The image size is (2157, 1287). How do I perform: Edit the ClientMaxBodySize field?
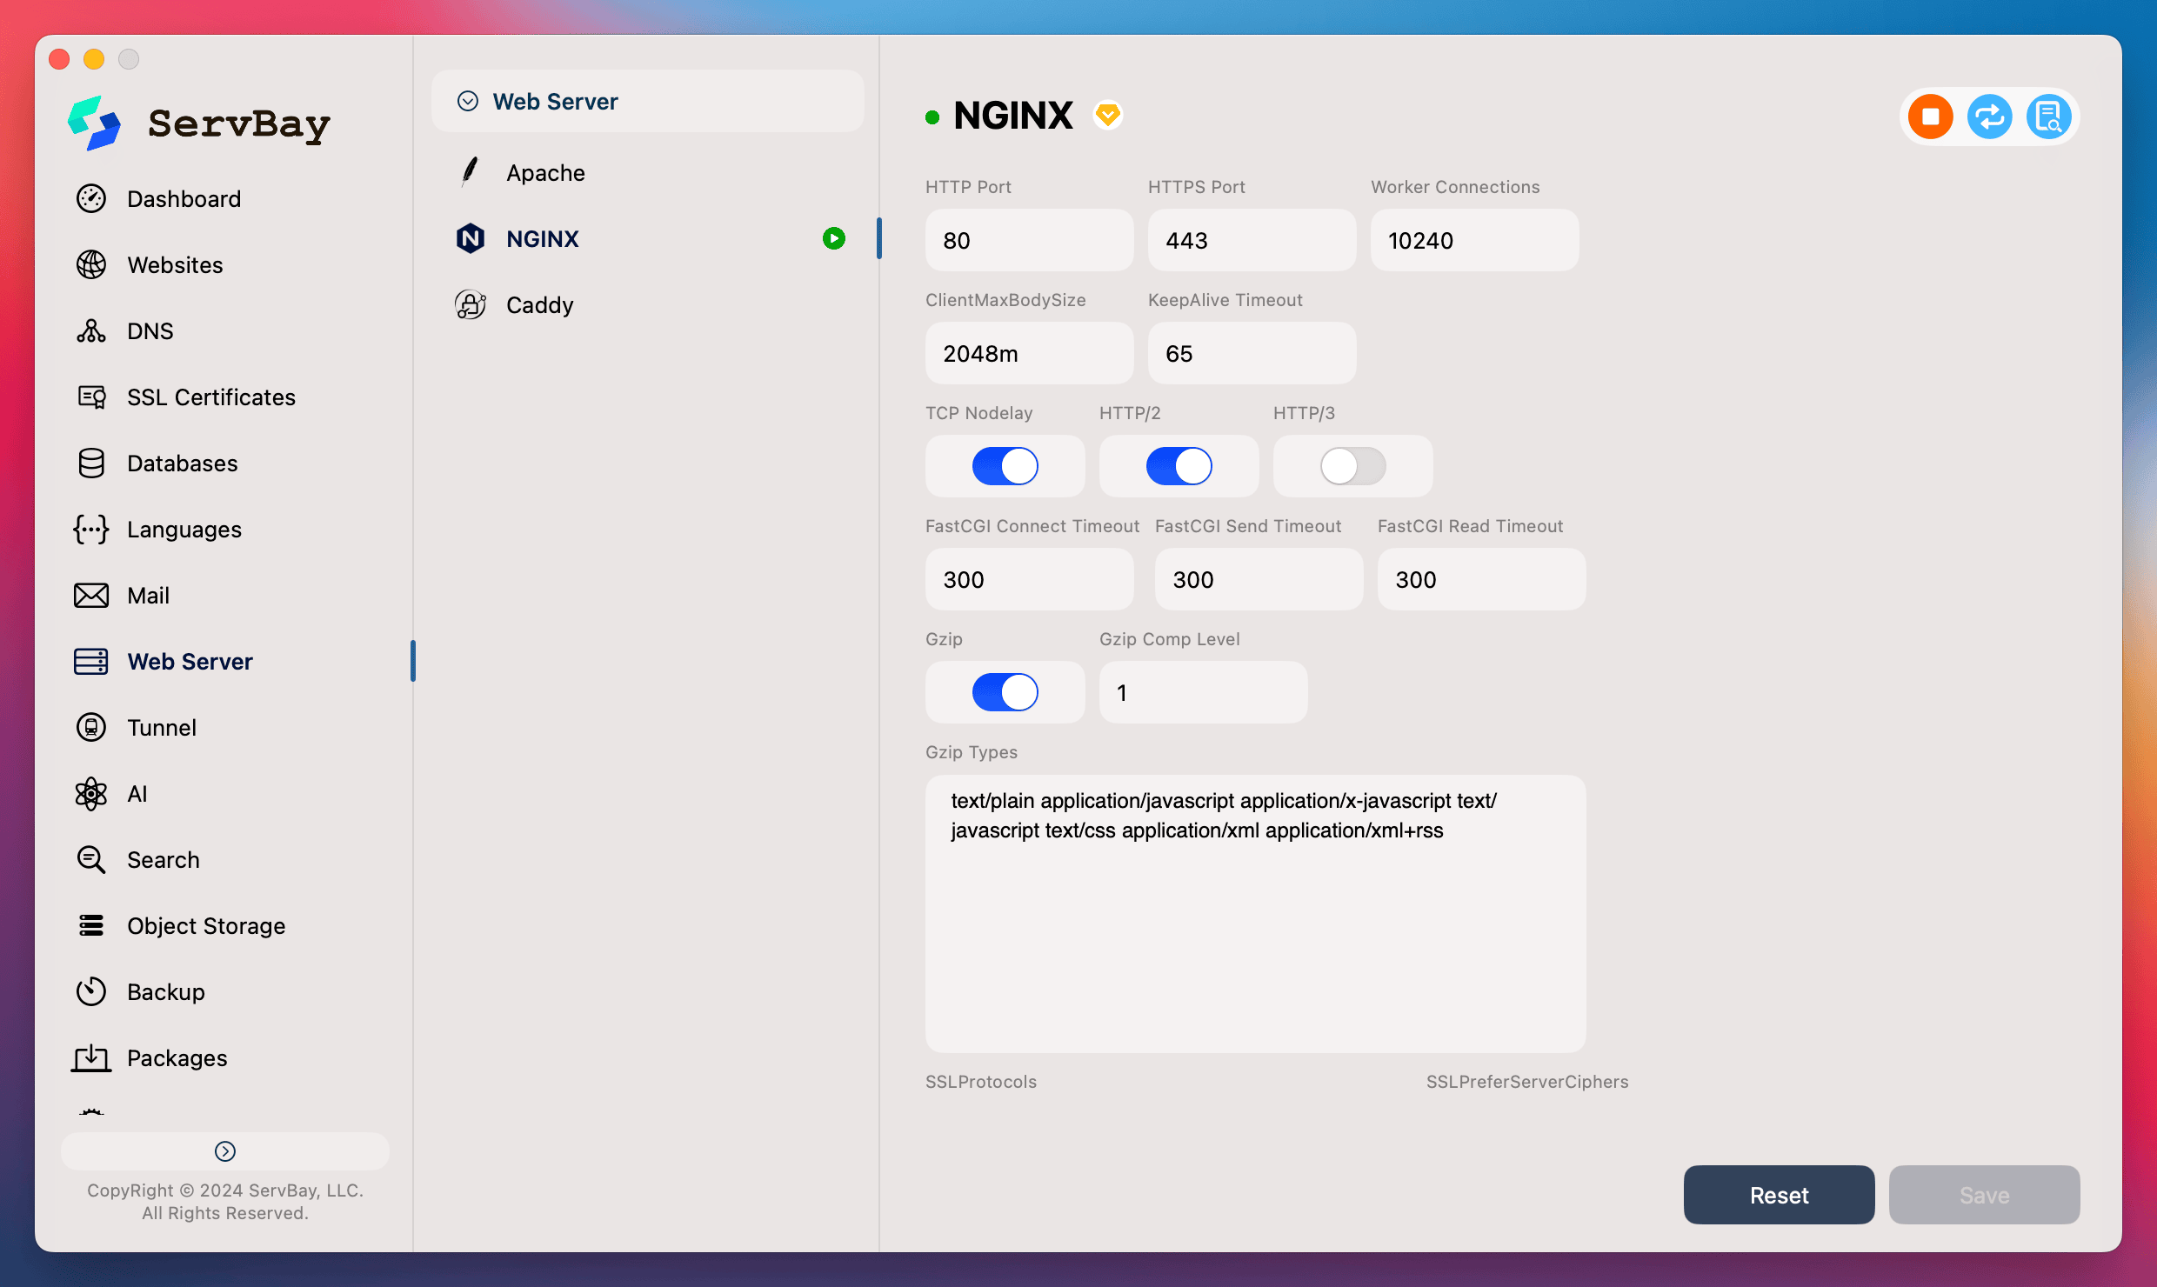pos(1030,353)
